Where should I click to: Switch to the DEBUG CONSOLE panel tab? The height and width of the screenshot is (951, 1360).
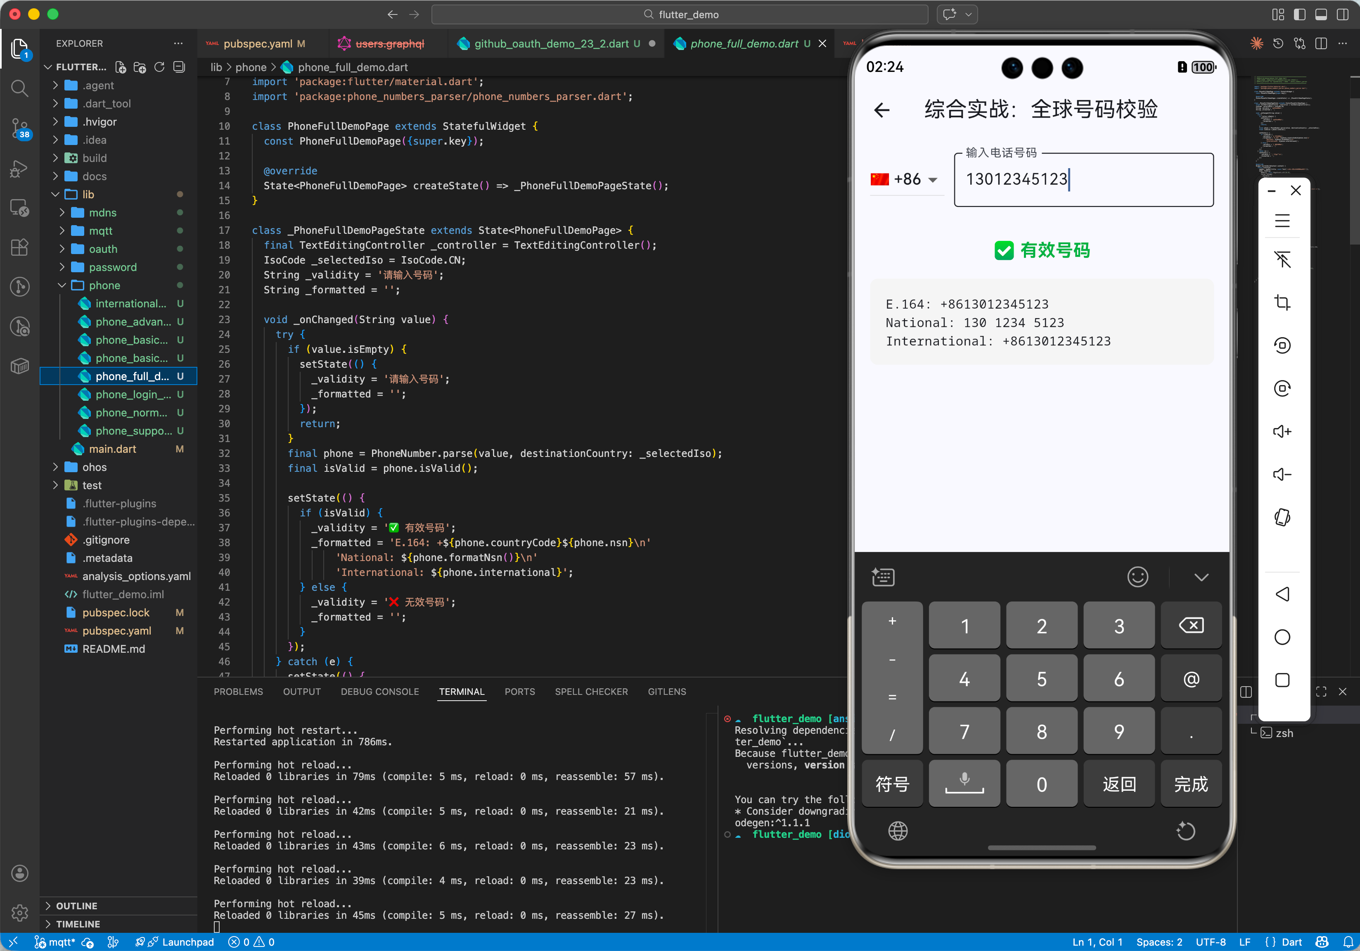379,692
